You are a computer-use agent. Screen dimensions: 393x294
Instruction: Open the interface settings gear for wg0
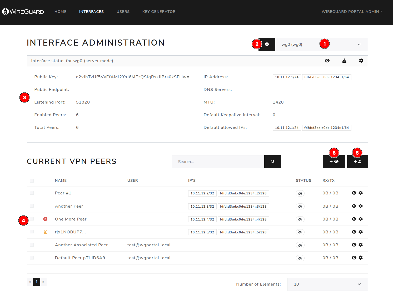(361, 61)
